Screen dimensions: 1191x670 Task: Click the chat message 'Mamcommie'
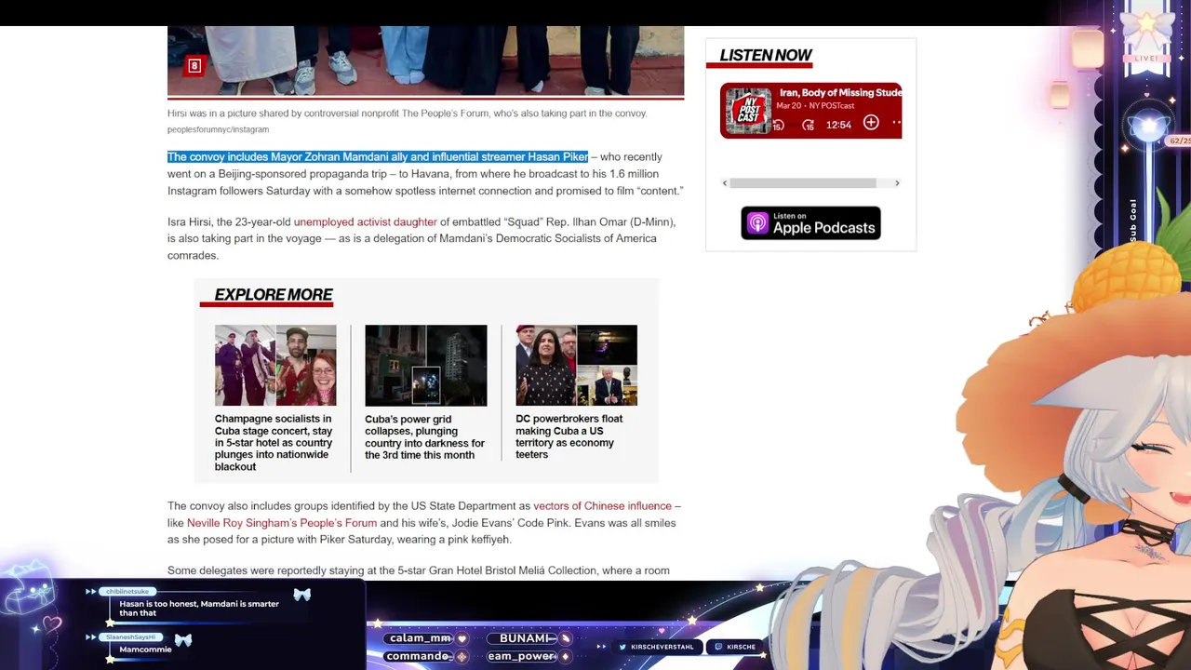pyautogui.click(x=145, y=650)
